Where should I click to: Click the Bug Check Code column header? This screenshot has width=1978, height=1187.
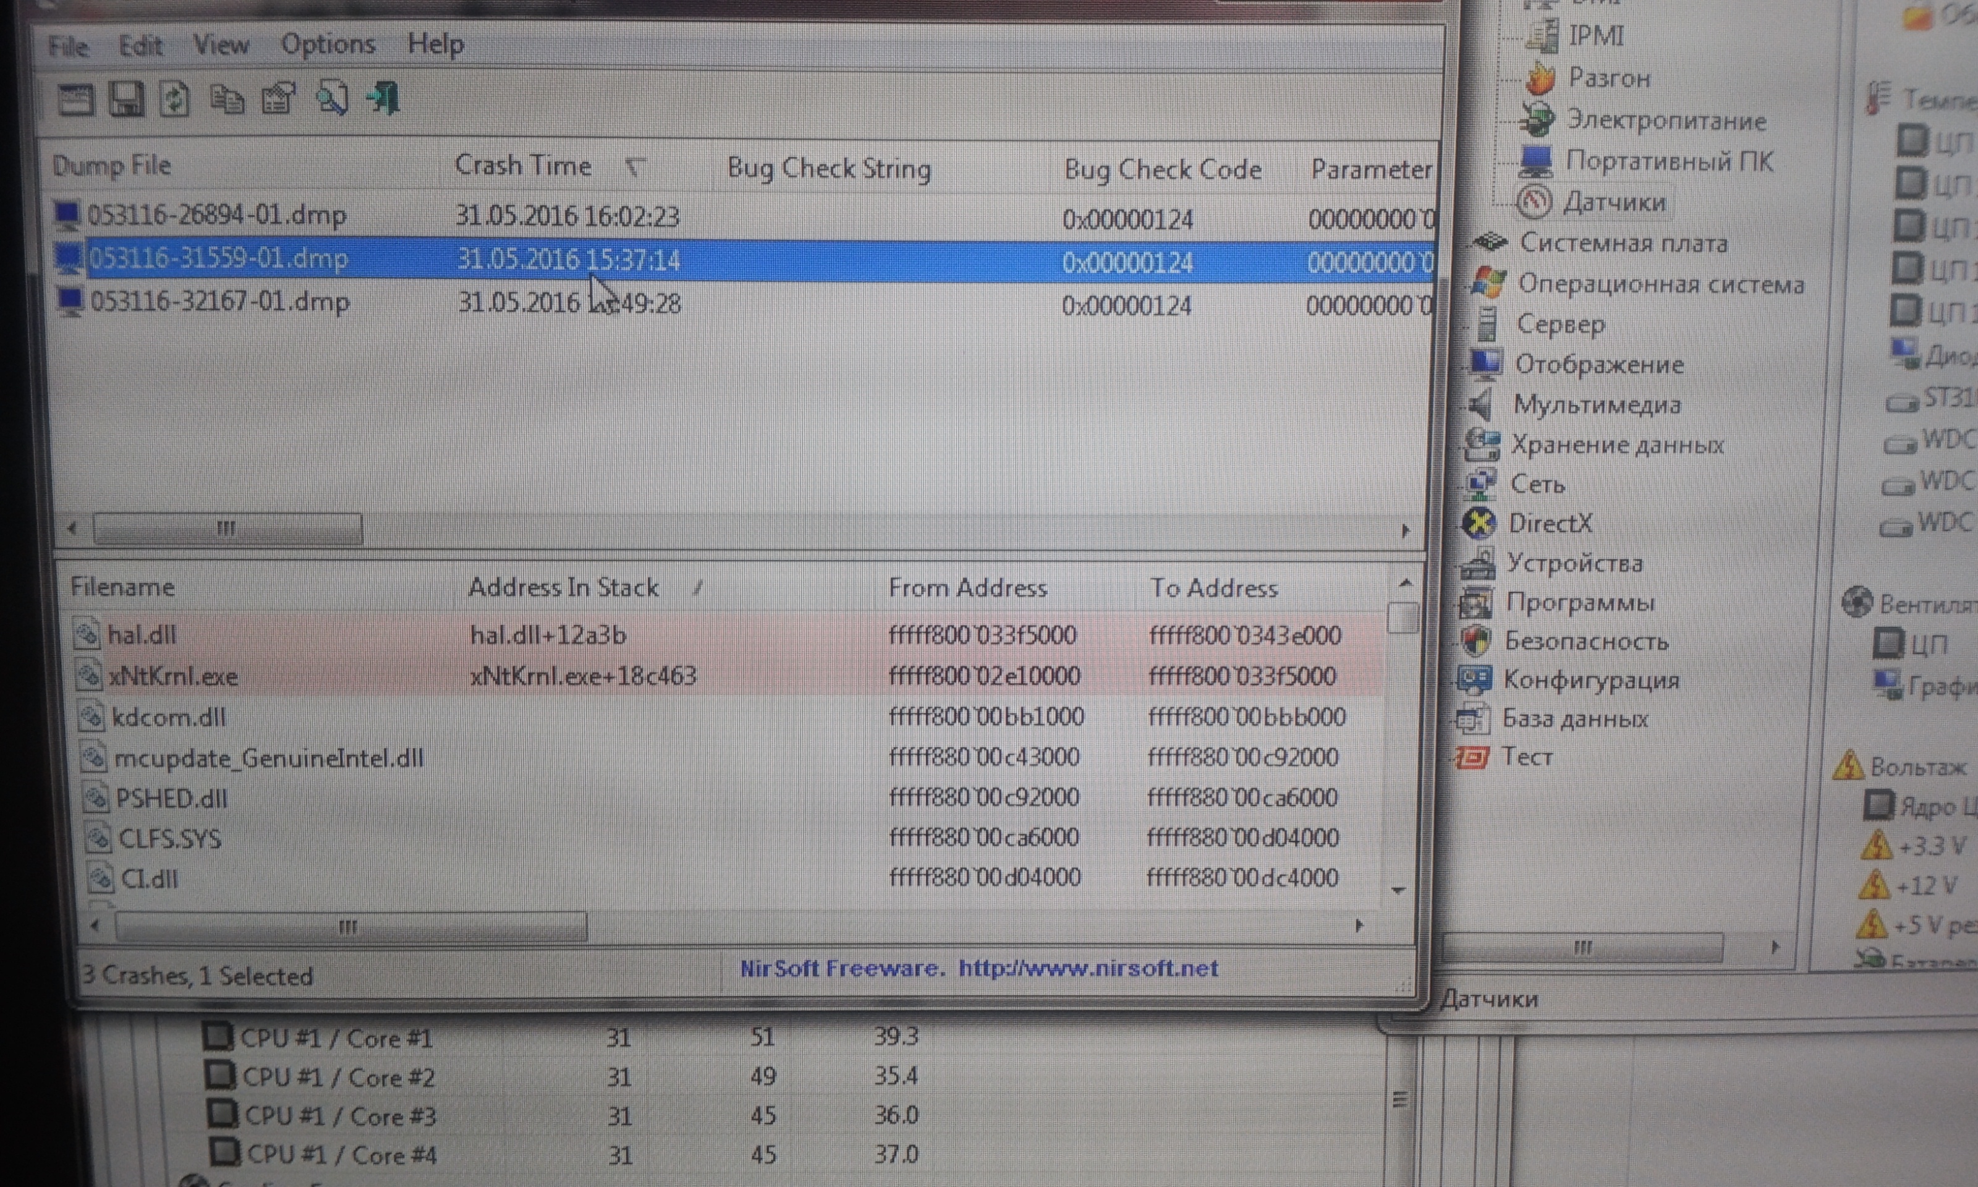[x=1161, y=169]
